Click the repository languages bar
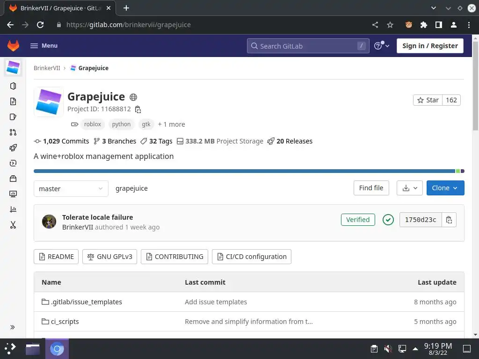479x359 pixels. 249,171
